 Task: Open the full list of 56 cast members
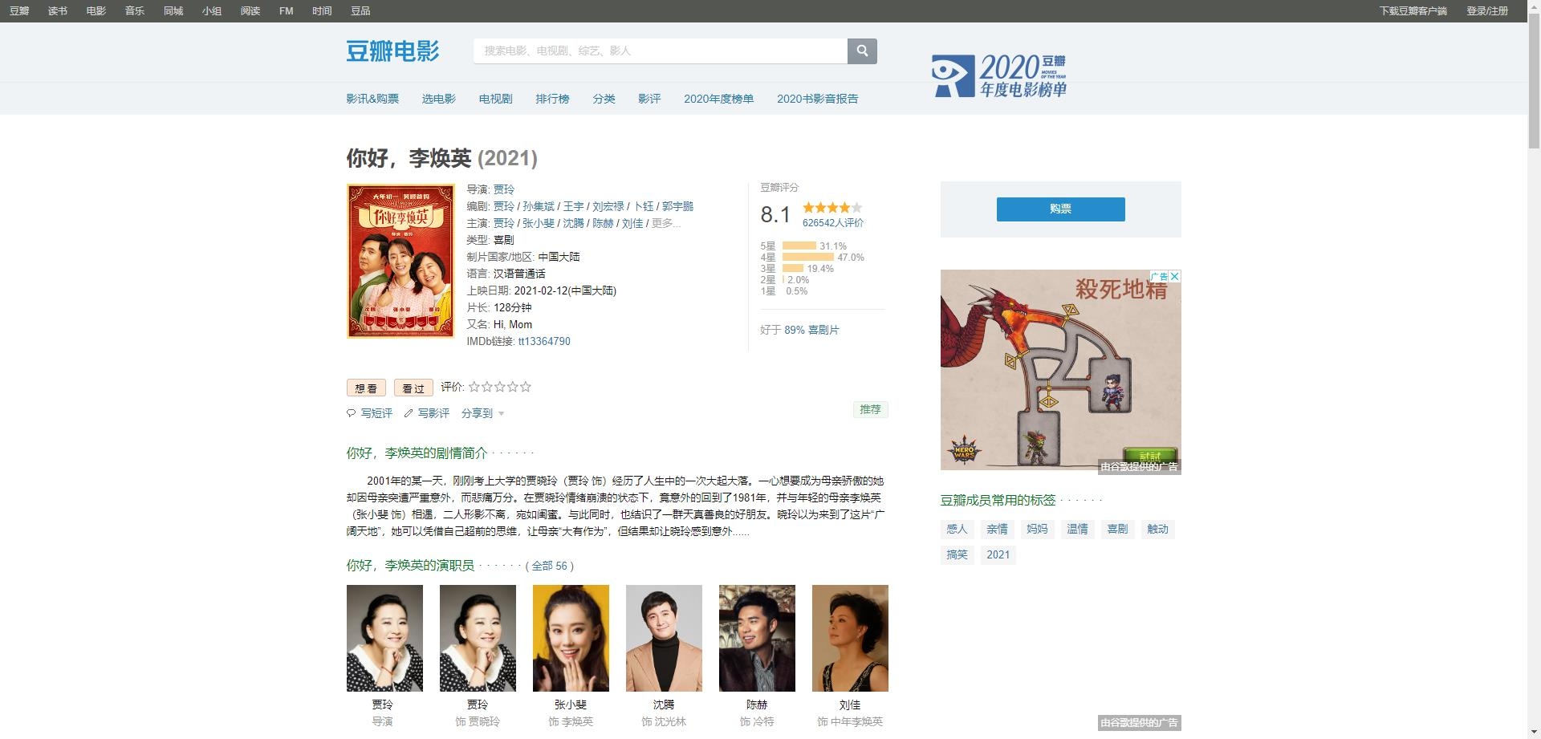(550, 566)
